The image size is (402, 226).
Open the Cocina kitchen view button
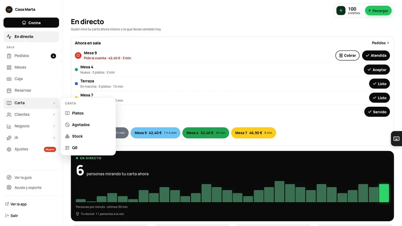coord(31,23)
